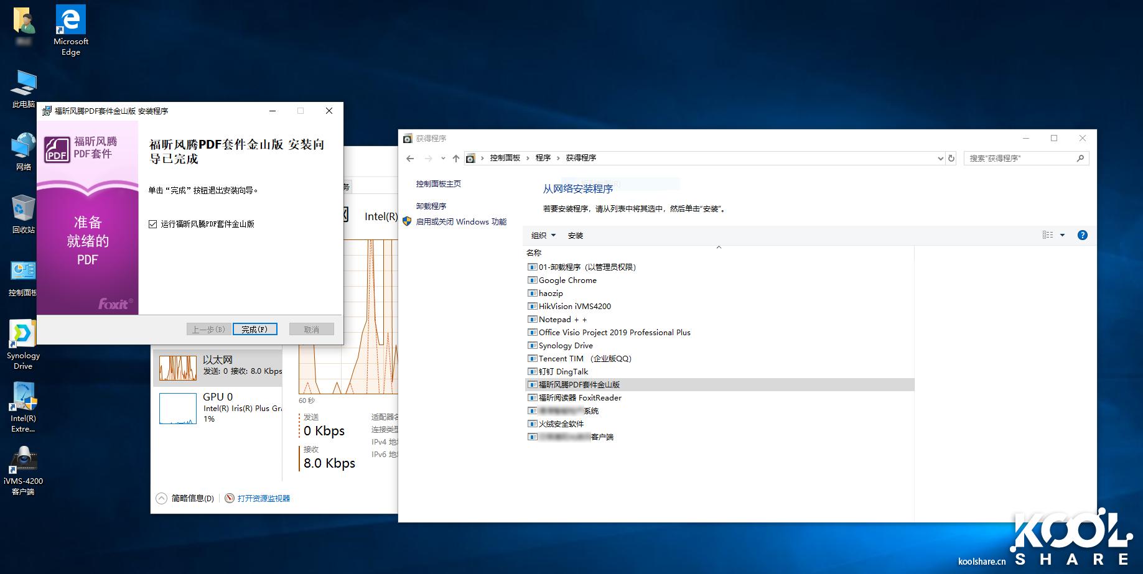Open the help question mark icon
The height and width of the screenshot is (574, 1143).
click(x=1083, y=235)
